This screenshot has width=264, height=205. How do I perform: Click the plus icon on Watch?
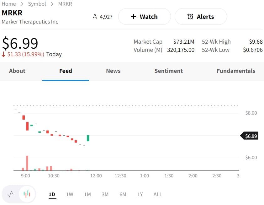pos(134,17)
